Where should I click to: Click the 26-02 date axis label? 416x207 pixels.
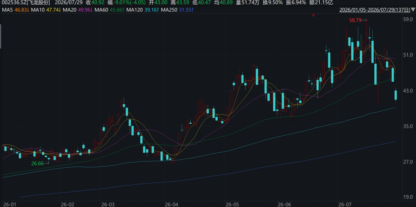click(x=67, y=205)
